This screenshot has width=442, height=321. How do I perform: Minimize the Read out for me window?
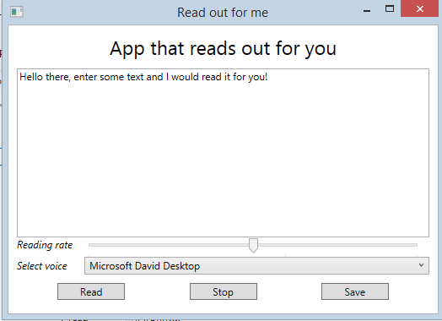tap(367, 11)
